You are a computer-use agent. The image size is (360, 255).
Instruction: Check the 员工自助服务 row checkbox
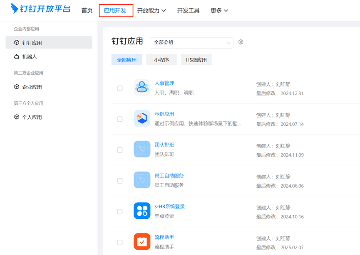[x=119, y=181]
